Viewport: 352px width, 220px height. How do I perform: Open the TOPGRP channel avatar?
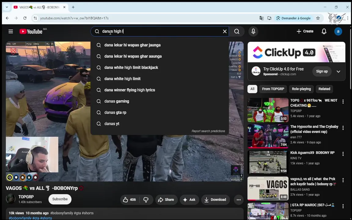coord(11,199)
